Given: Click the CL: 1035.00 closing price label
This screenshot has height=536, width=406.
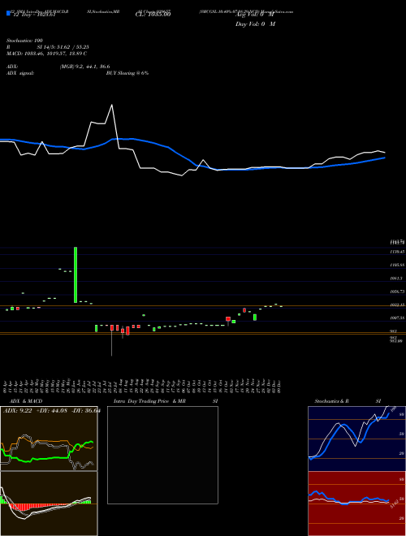Looking at the screenshot, I should pos(153,15).
